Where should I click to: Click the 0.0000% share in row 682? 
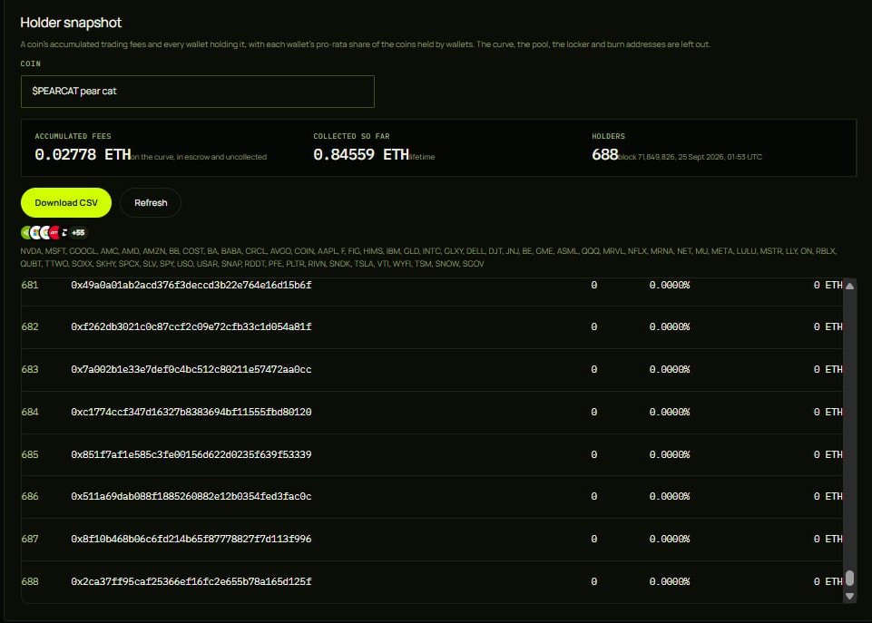pos(670,326)
